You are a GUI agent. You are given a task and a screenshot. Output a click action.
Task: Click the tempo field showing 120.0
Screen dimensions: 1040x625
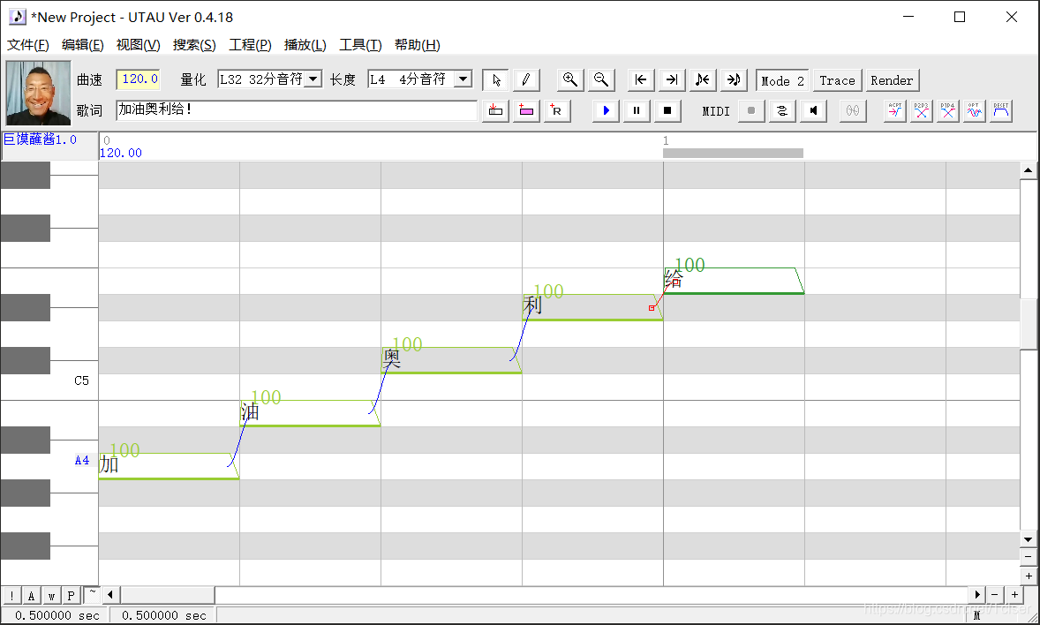[x=139, y=79]
